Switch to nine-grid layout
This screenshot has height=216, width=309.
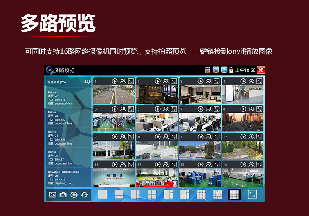point(201,194)
